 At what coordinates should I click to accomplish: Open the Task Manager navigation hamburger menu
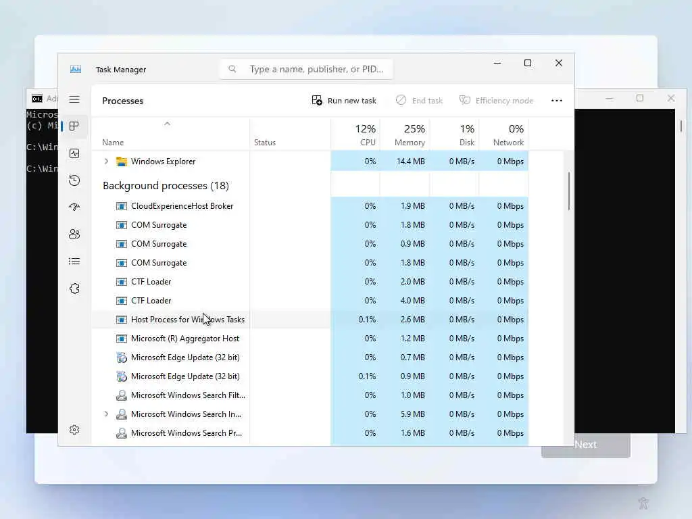[74, 99]
